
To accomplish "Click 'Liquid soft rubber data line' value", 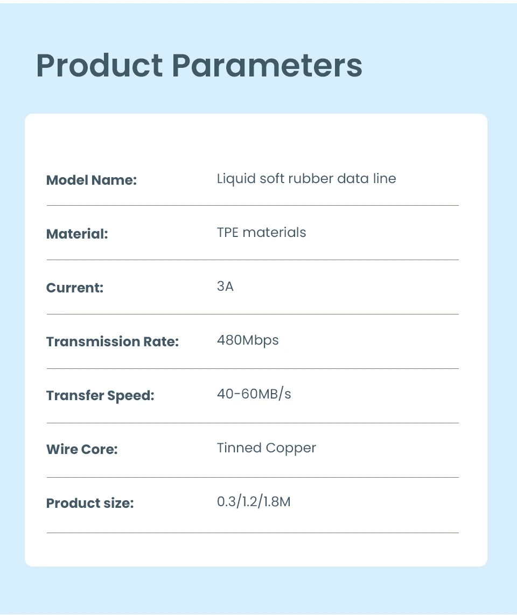I will coord(306,179).
